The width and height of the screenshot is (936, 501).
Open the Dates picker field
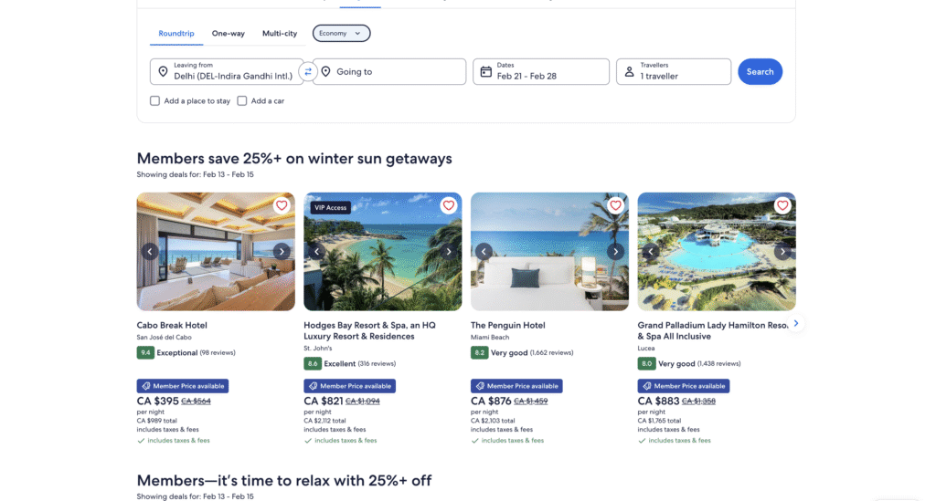click(540, 72)
